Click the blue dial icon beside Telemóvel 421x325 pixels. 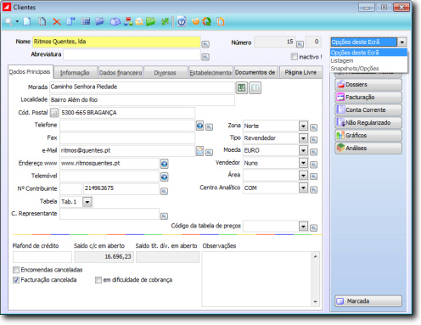[x=165, y=177]
